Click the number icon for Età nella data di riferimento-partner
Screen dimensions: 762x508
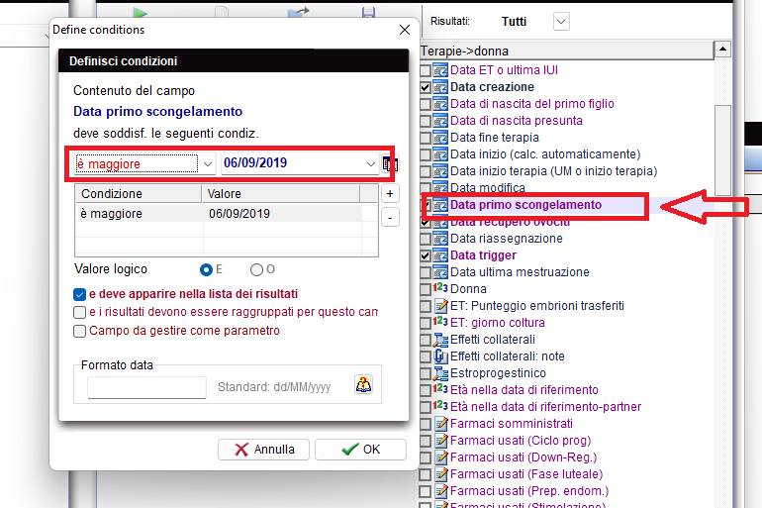(x=440, y=406)
